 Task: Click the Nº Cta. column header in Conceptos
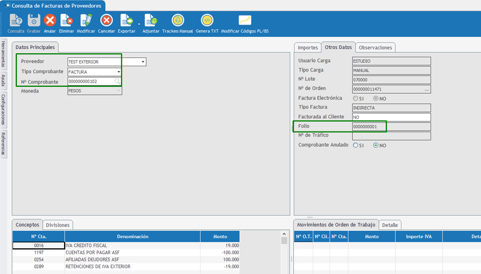[x=39, y=236]
